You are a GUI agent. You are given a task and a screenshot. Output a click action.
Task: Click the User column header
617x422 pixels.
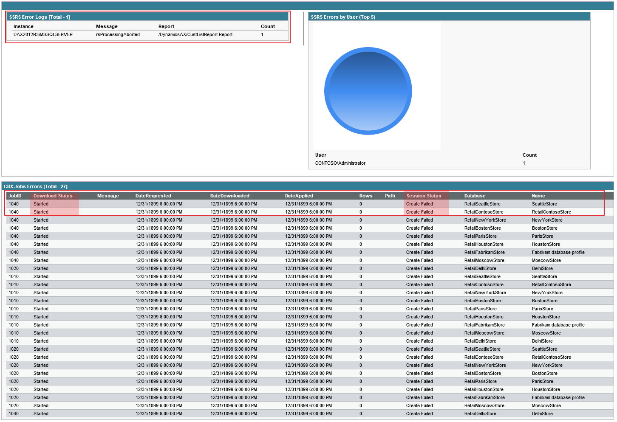pos(321,155)
